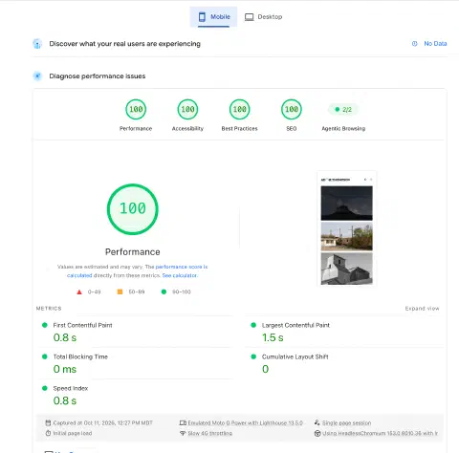
Task: Click the calendar icon beside Captured at
Action: point(48,423)
